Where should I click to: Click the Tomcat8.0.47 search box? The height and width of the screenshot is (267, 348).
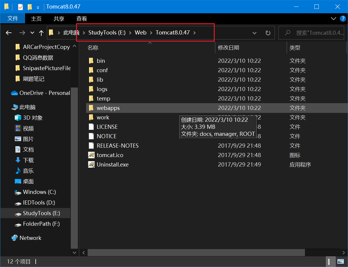[x=311, y=33]
